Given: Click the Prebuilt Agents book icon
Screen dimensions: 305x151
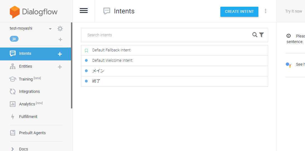Looking at the screenshot, I should (x=13, y=133).
